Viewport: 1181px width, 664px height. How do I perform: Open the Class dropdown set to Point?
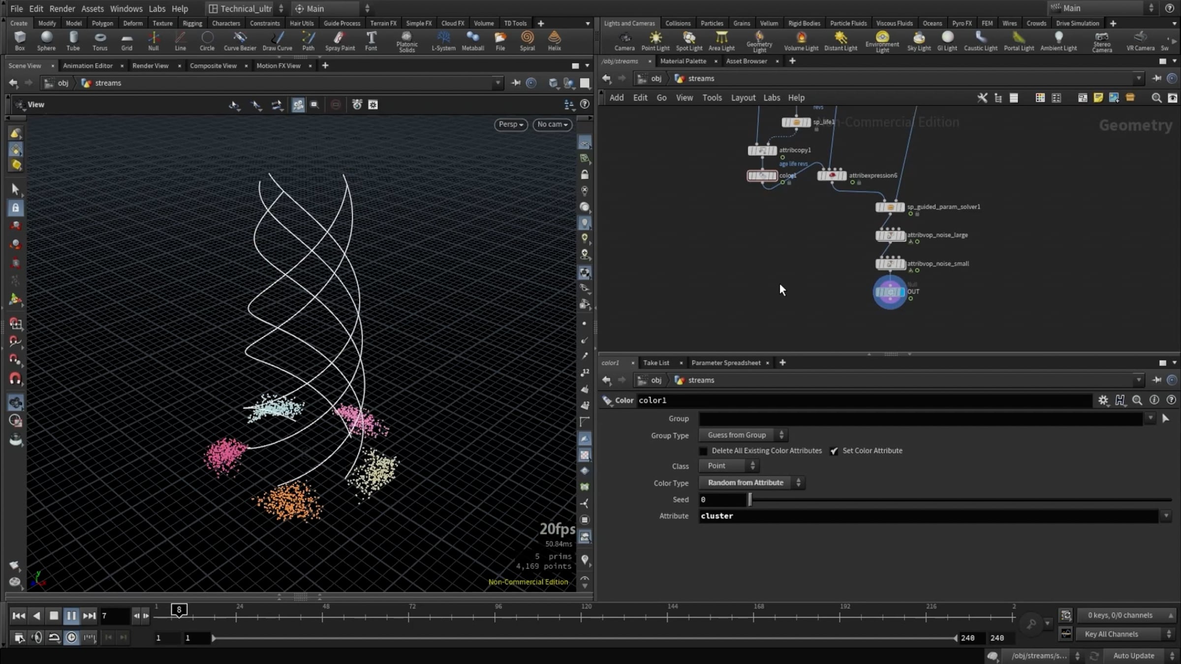pos(729,466)
